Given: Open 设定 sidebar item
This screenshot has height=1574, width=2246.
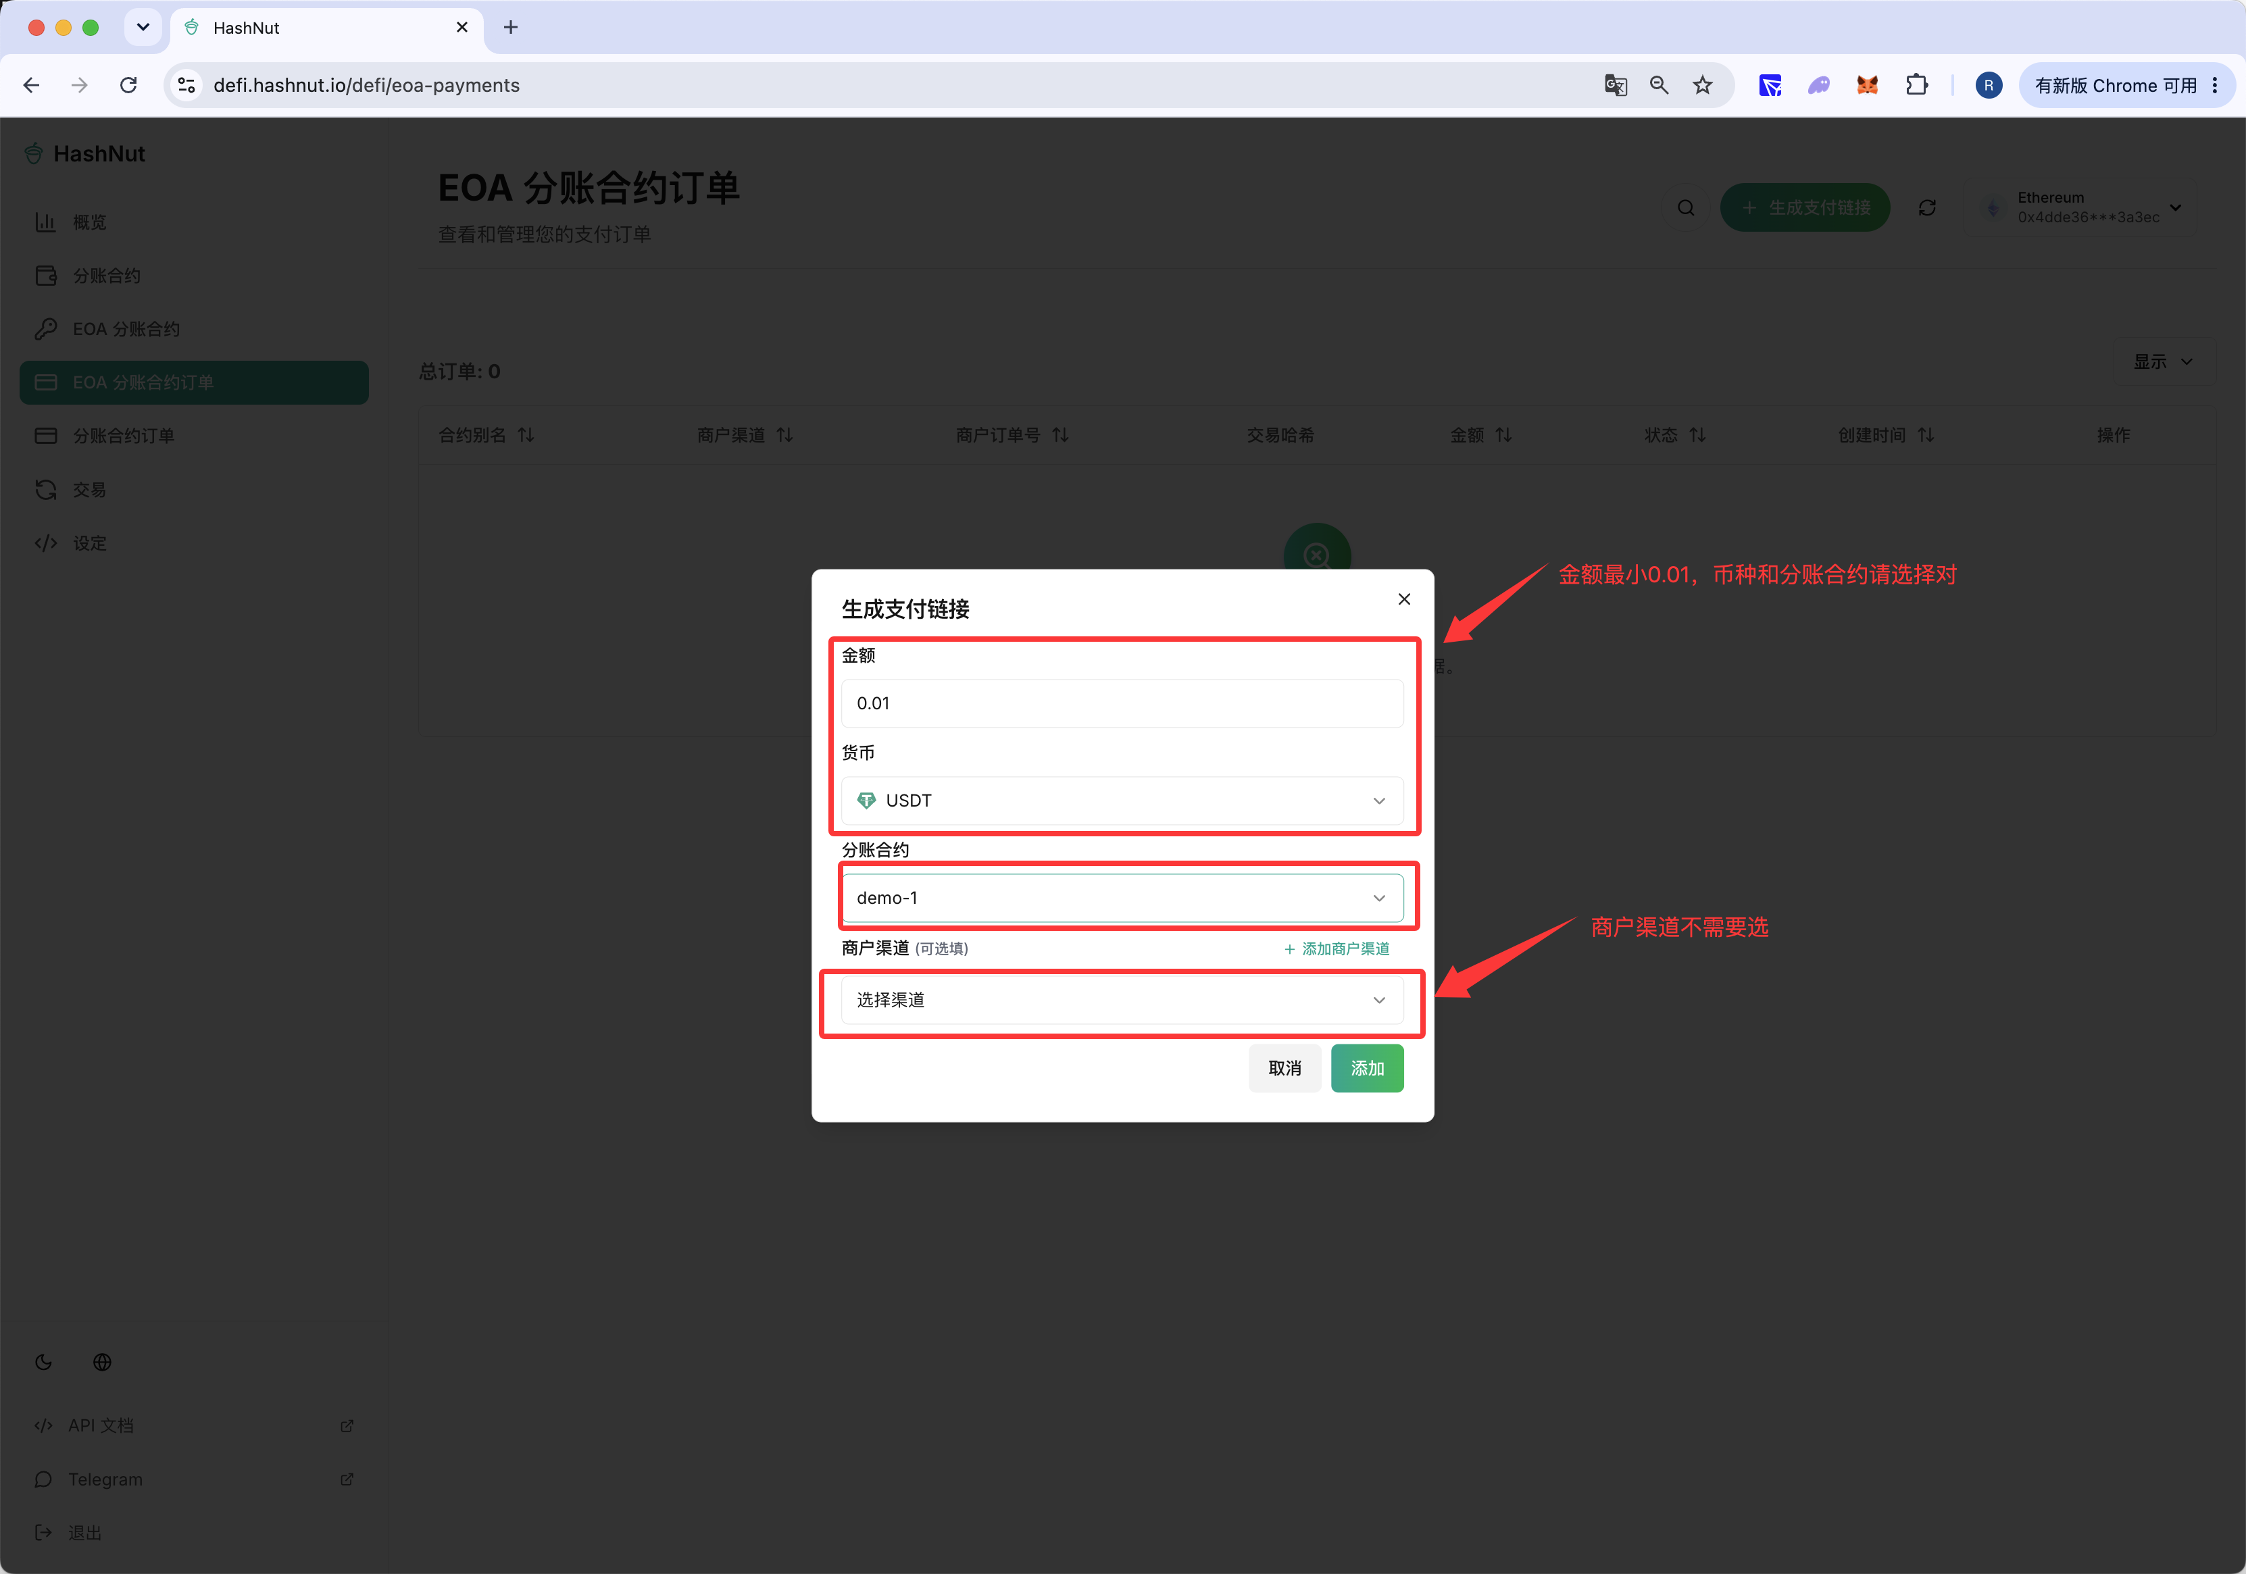Looking at the screenshot, I should 194,543.
